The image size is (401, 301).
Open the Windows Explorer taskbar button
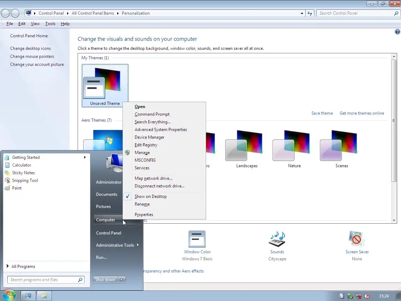click(x=44, y=296)
